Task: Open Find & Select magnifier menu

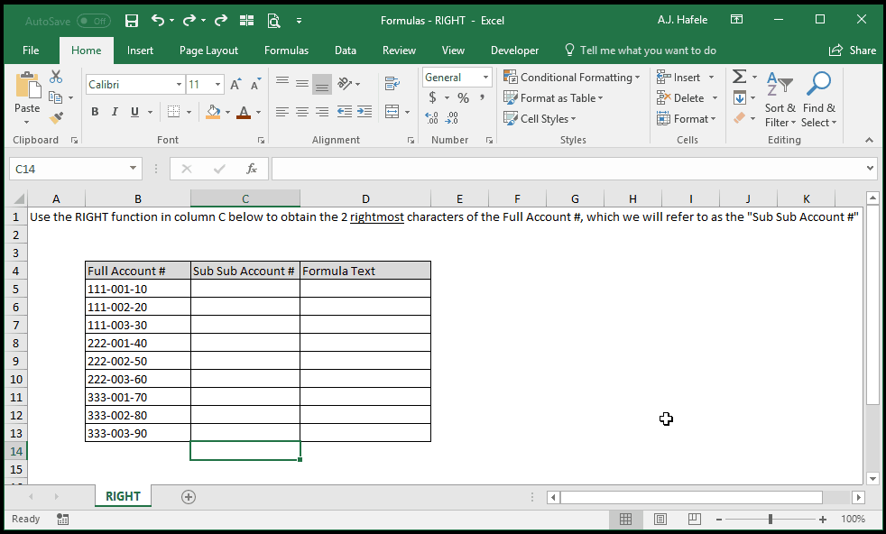Action: pos(818,101)
